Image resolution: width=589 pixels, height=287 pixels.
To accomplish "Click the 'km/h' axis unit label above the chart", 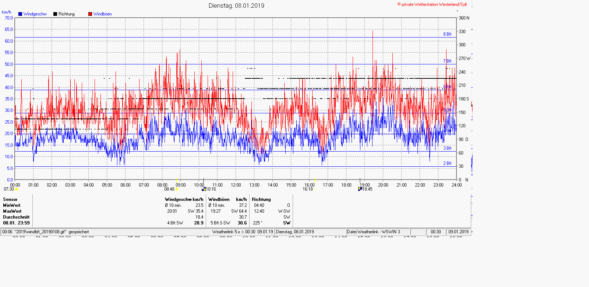I will coord(7,12).
